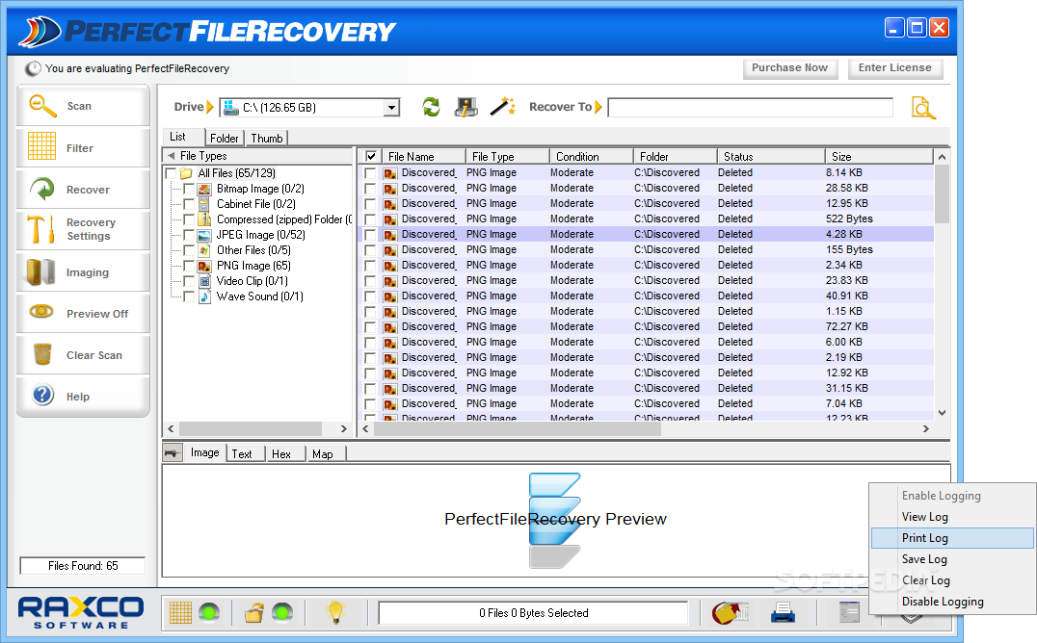Check the PNG Image (65) checkbox

pyautogui.click(x=189, y=266)
